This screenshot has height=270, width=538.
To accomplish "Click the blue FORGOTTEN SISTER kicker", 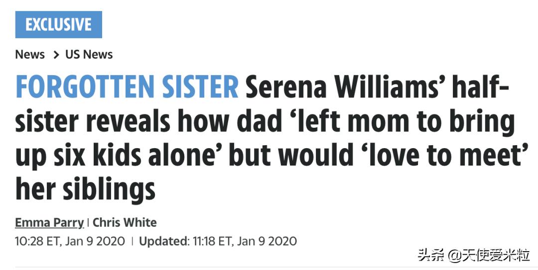I will (127, 88).
